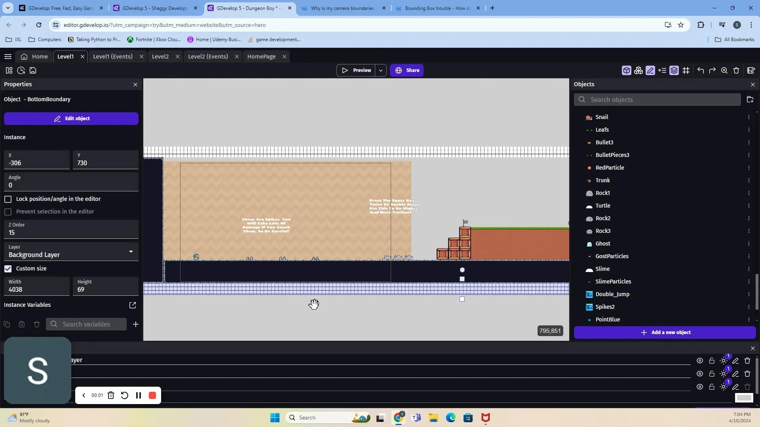Viewport: 760px width, 427px height.
Task: Open project manager hamburger menu
Action: tap(8, 57)
